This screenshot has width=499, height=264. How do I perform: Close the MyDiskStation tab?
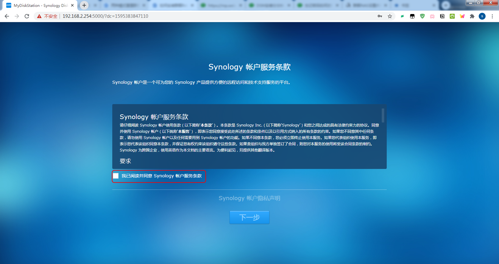(x=72, y=5)
